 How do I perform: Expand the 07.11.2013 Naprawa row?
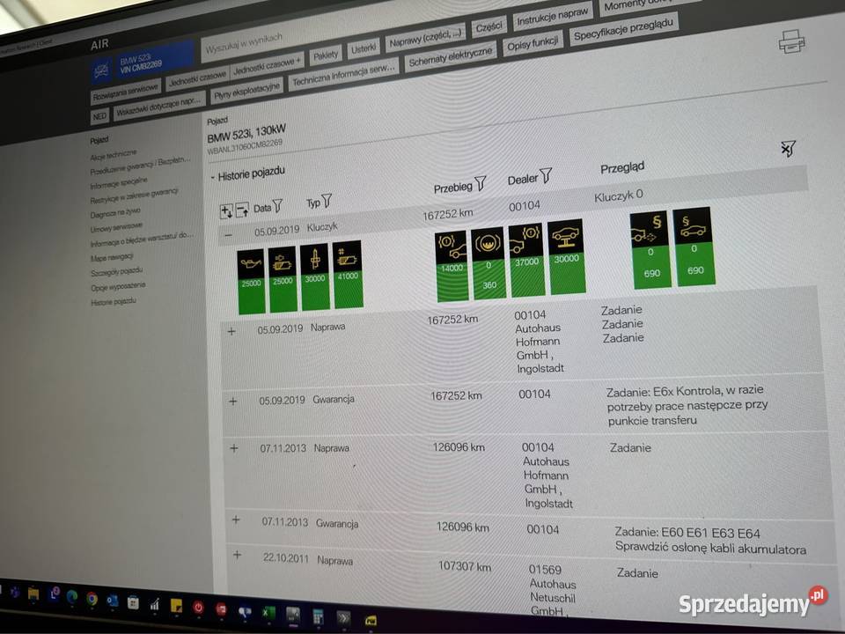coord(234,448)
